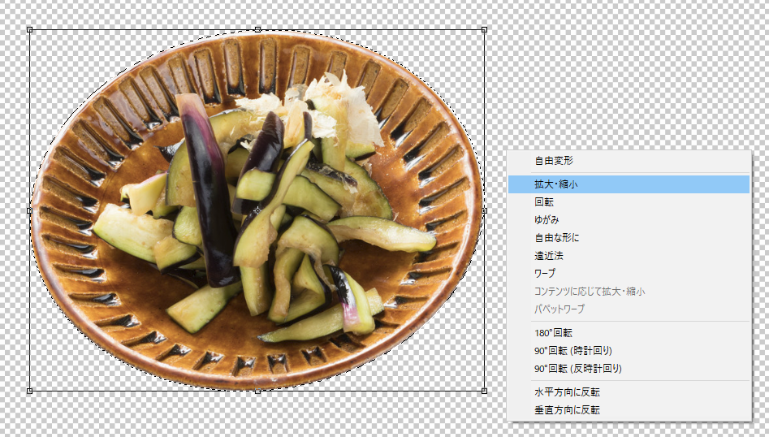Click the top-left transform corner handle
Screen dimensions: 769x437
30,30
